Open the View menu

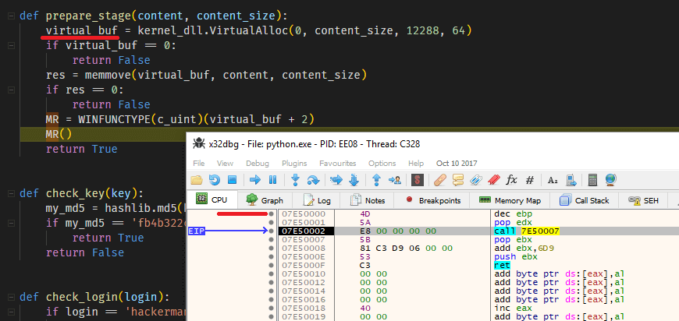click(225, 164)
